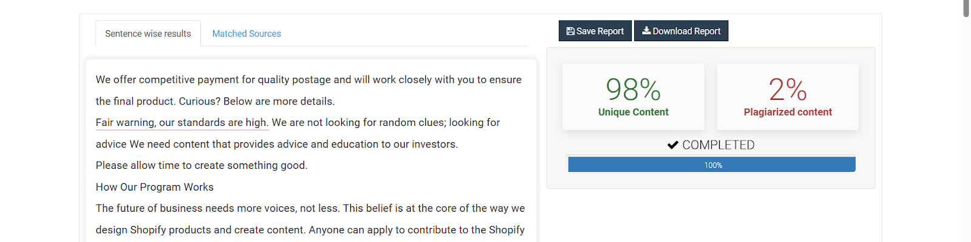This screenshot has width=971, height=242.
Task: Select the Sentence wise results tab
Action: click(148, 34)
